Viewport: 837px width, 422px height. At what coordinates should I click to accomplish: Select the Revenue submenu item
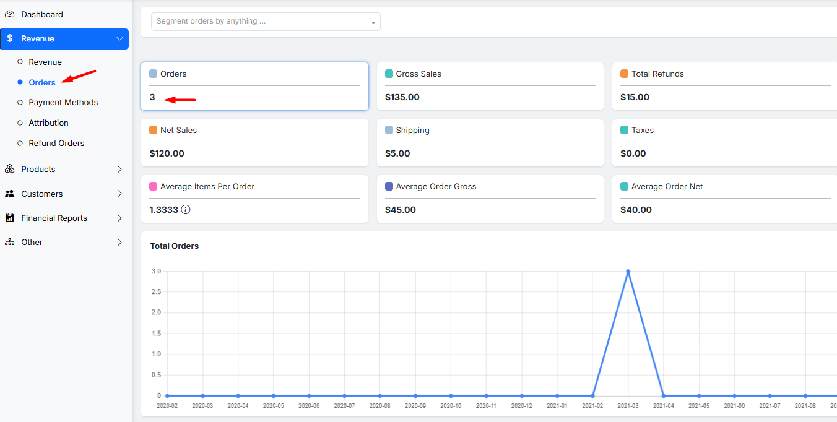[x=45, y=62]
